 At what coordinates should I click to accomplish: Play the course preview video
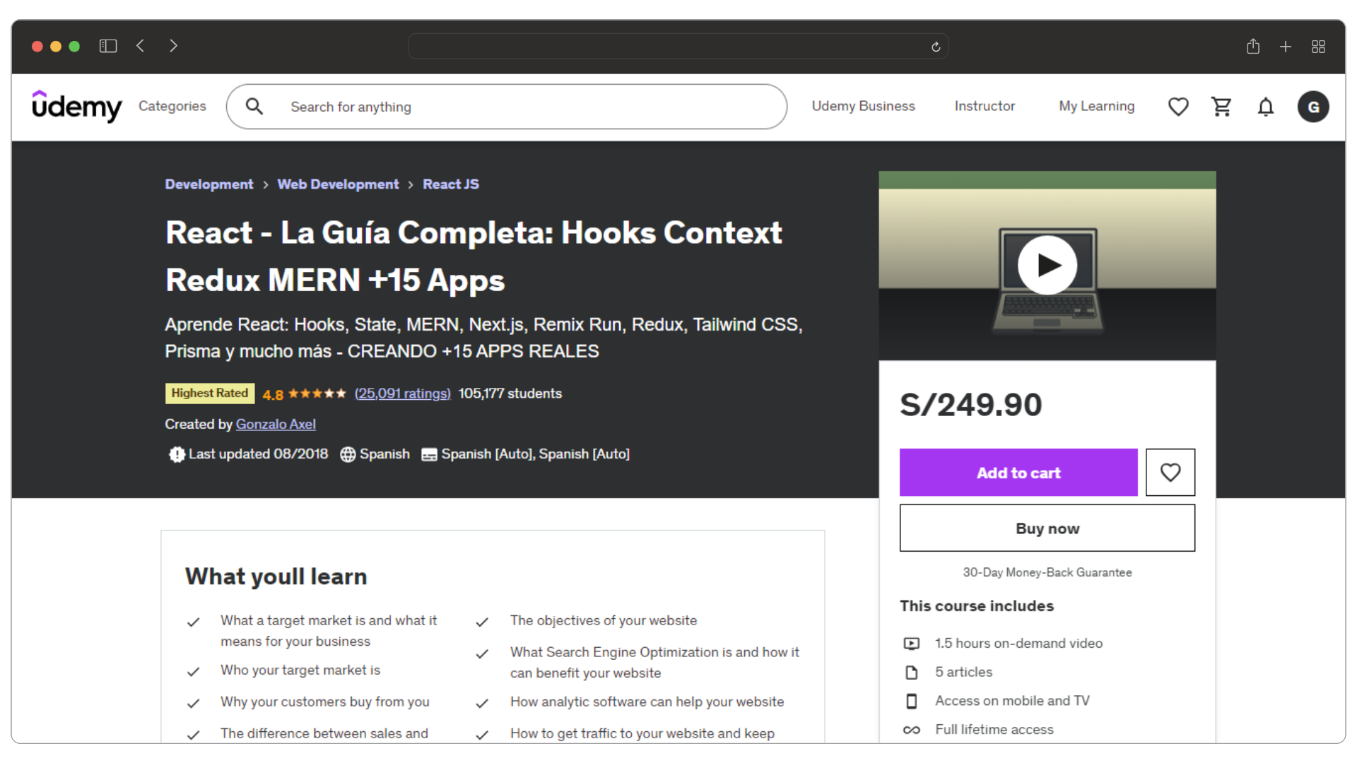click(x=1047, y=265)
